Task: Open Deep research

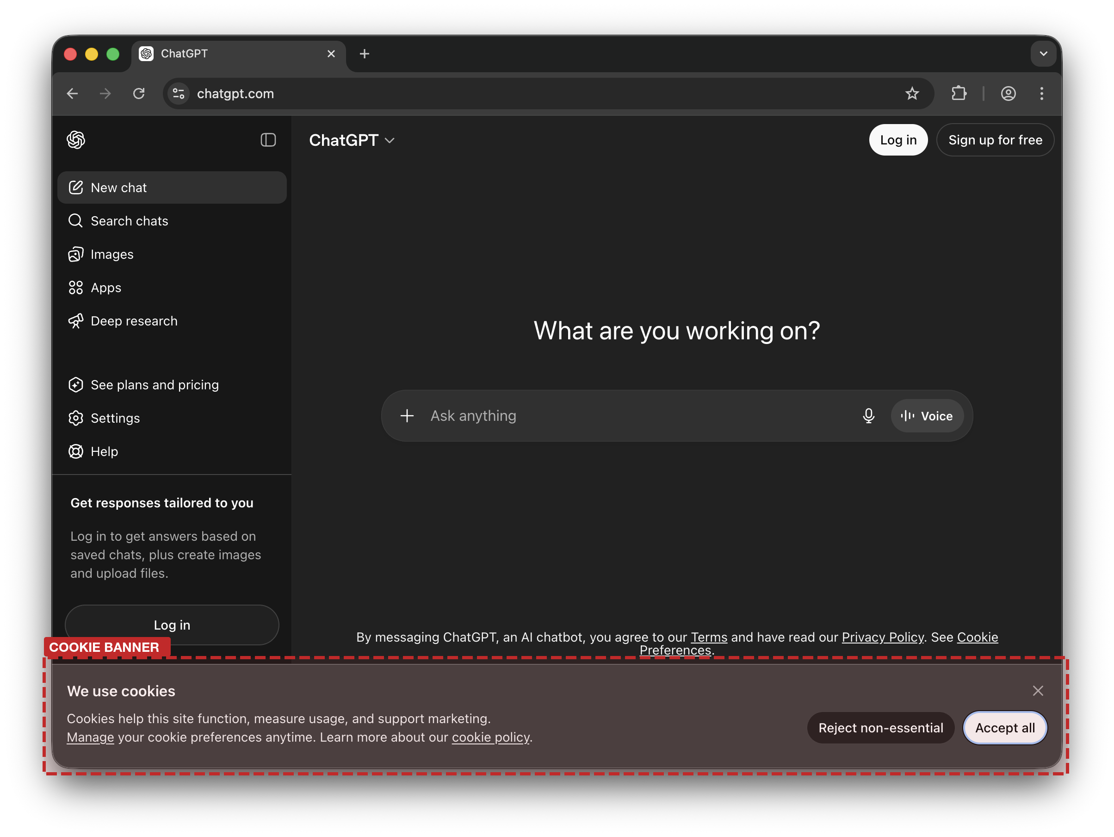Action: tap(172, 321)
